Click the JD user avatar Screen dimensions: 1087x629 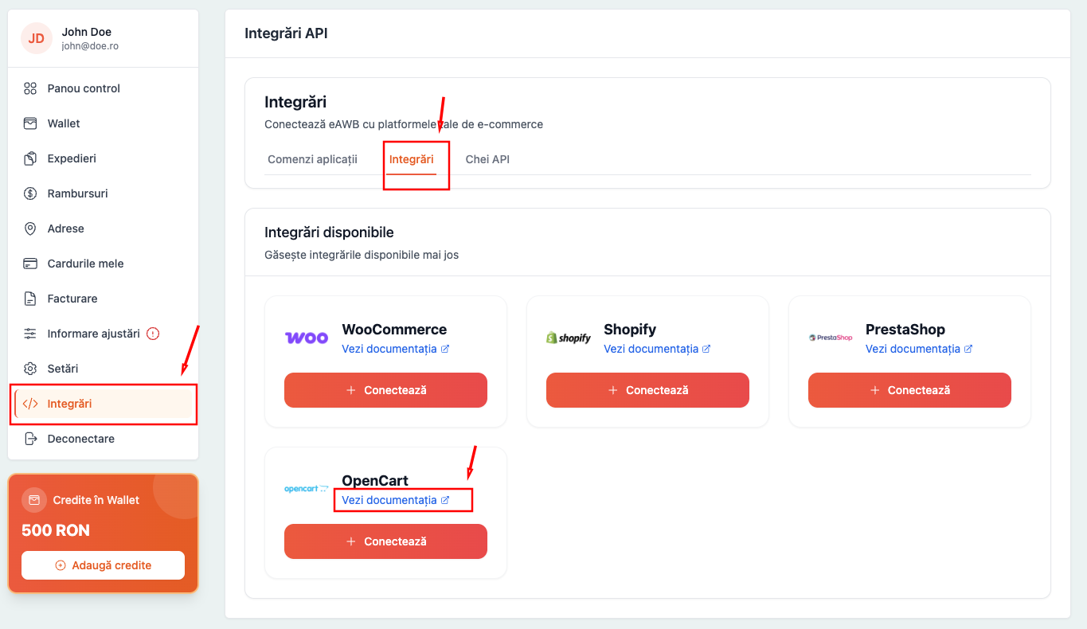tap(37, 38)
